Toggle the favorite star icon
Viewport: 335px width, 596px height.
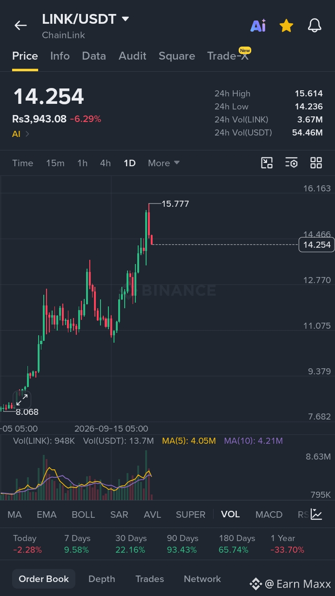pos(286,26)
